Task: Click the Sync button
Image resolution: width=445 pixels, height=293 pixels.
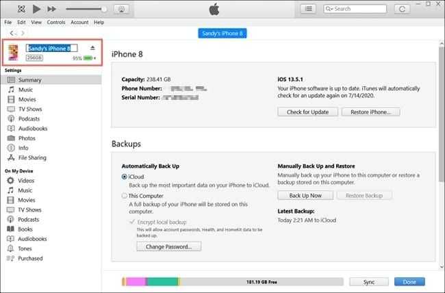Action: [369, 281]
